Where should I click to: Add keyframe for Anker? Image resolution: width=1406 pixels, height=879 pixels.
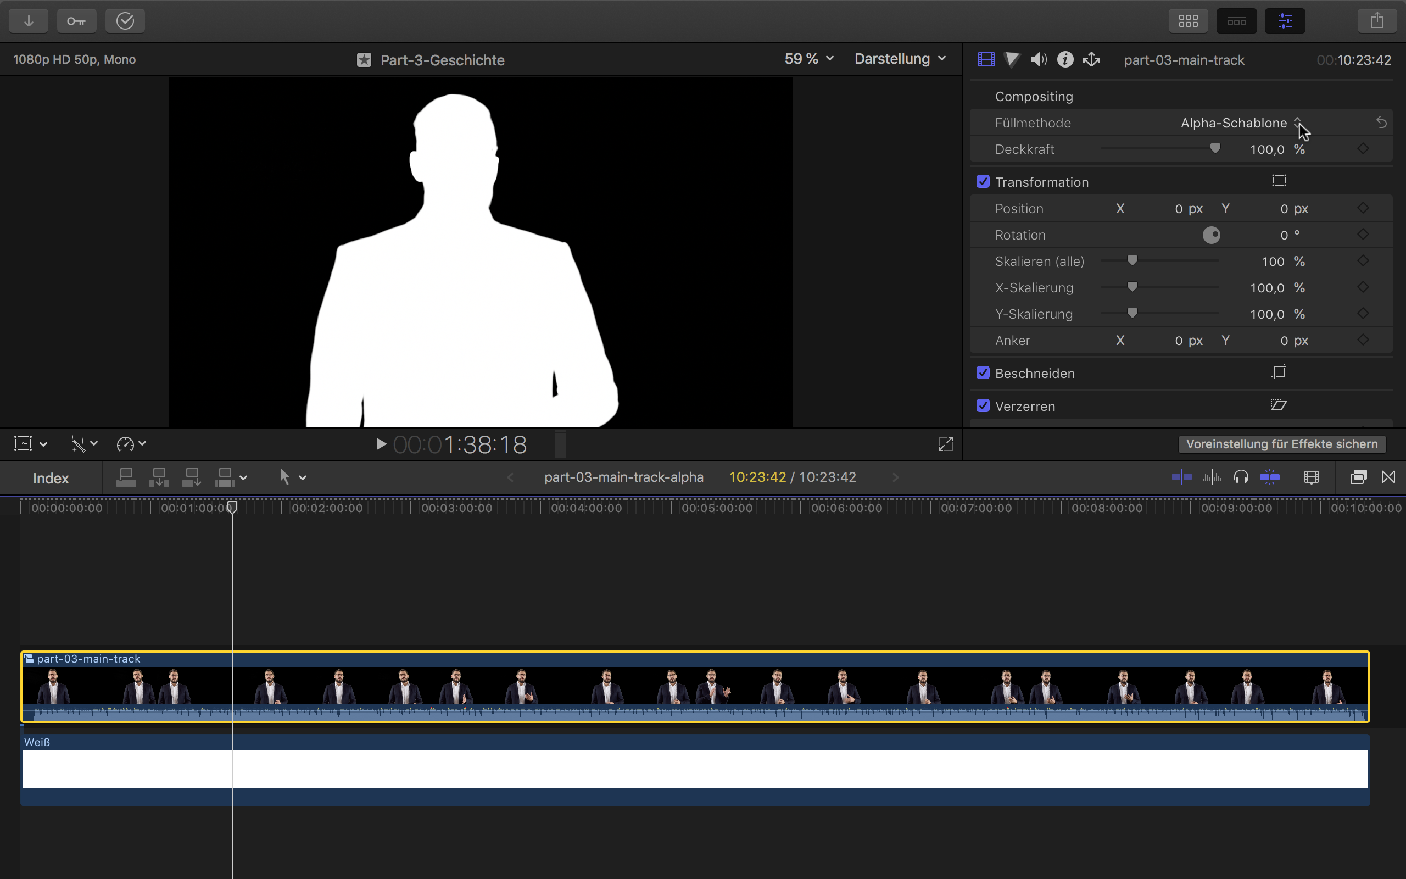click(x=1363, y=340)
